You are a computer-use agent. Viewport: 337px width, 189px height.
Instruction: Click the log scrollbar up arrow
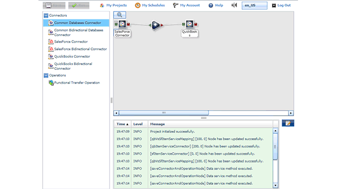coord(275,131)
